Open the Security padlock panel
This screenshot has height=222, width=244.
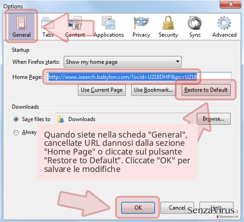(168, 27)
